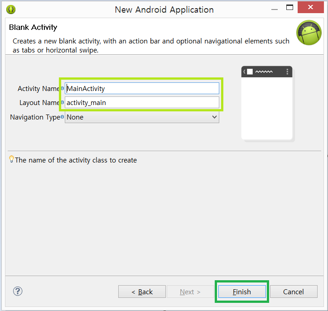The image size is (328, 311).
Task: Click the Android robot logo
Action: (309, 33)
